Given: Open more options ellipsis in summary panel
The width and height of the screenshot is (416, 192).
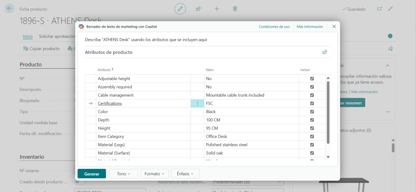Looking at the screenshot, I should coord(388,112).
